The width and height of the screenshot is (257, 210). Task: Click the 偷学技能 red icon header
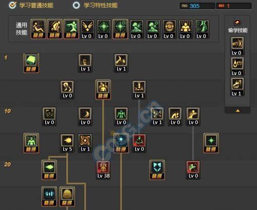point(237,22)
